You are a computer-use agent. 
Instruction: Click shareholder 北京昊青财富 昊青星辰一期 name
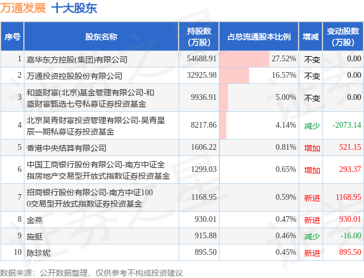[x=96, y=126]
